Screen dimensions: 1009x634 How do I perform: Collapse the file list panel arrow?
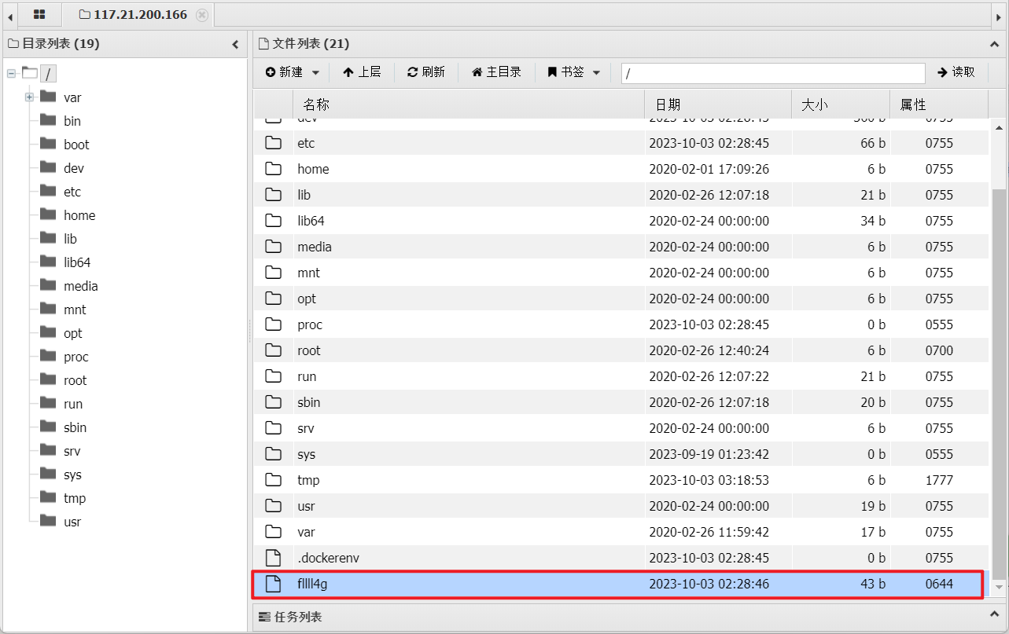point(994,45)
